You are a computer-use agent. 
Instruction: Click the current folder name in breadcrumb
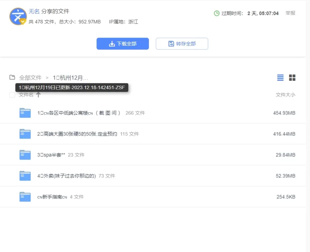click(71, 78)
